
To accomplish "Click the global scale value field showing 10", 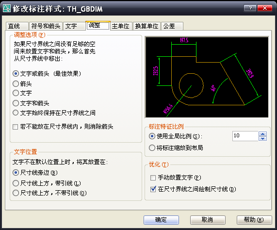I will (245, 136).
